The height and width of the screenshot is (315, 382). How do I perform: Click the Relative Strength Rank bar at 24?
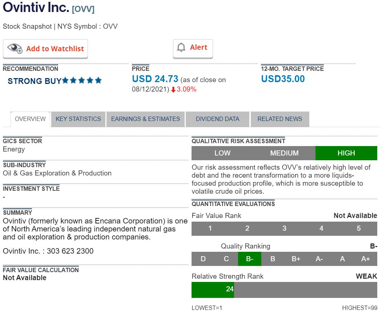[213, 290]
